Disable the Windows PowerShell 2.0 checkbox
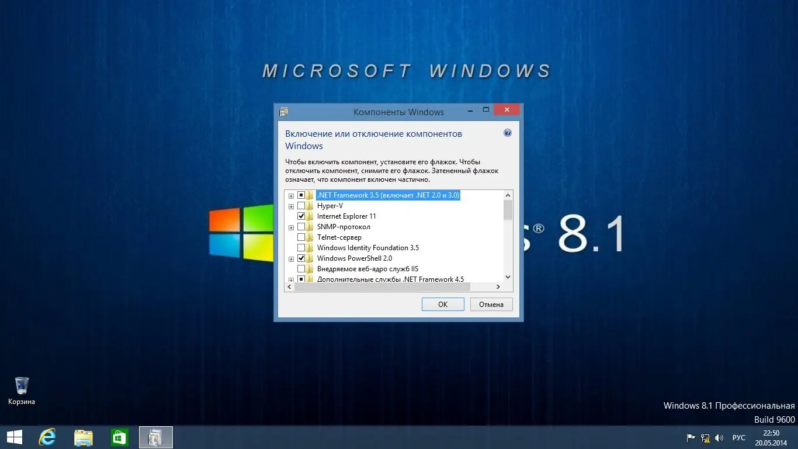The height and width of the screenshot is (449, 798). tap(301, 258)
